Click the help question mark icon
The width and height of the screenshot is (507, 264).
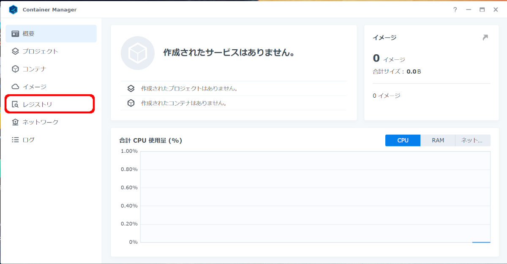pos(455,10)
